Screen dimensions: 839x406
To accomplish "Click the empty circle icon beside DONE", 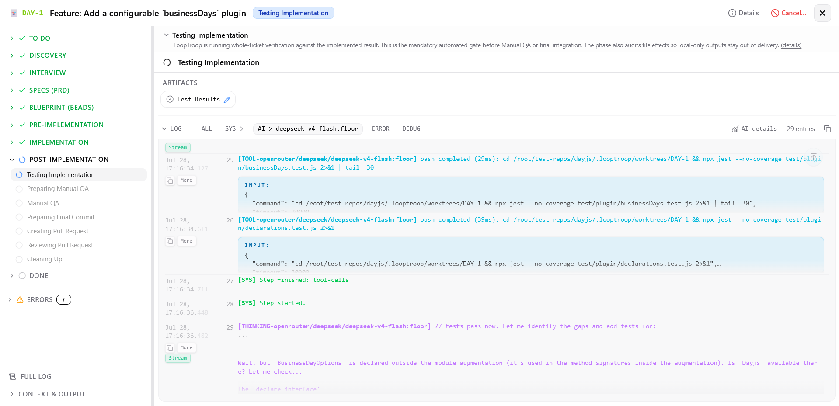I will [x=22, y=276].
